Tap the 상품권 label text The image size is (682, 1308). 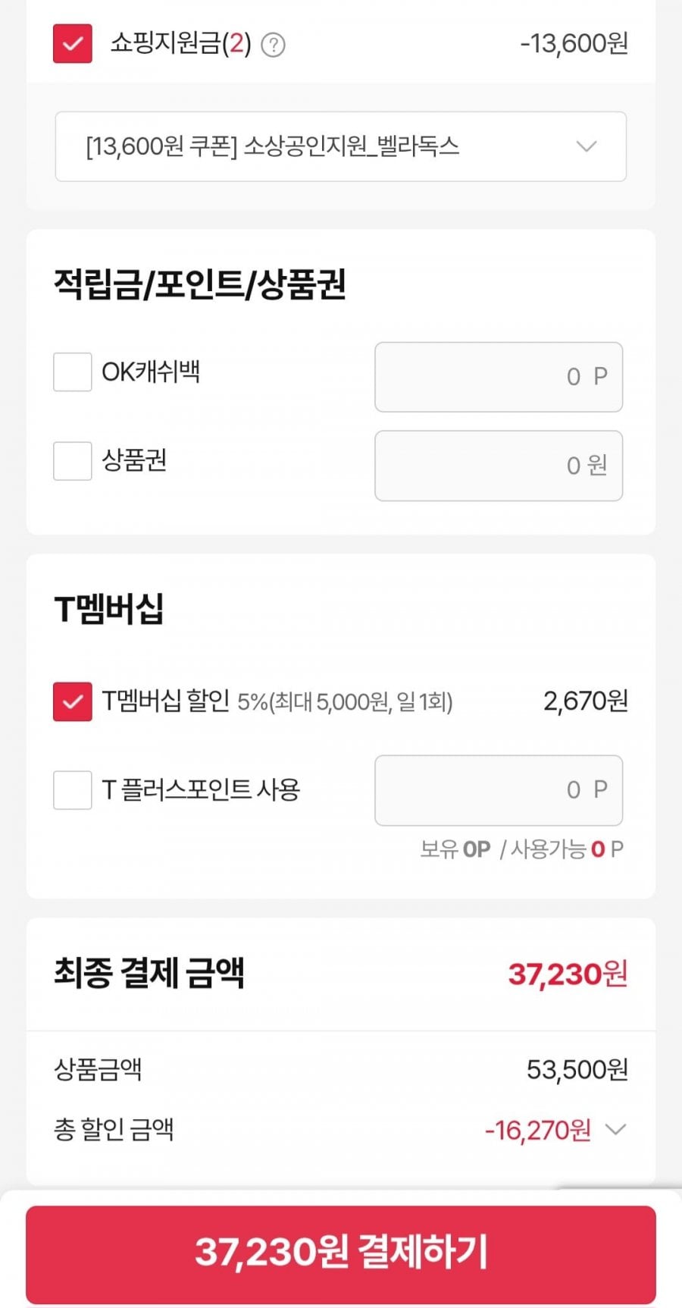[x=134, y=461]
